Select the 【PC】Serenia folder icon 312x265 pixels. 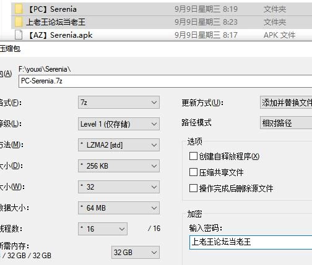coord(19,9)
